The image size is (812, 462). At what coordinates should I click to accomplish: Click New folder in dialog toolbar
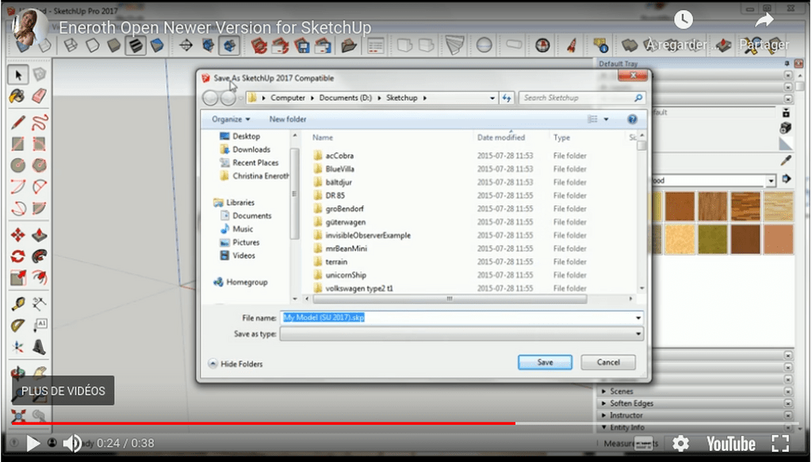pyautogui.click(x=288, y=120)
